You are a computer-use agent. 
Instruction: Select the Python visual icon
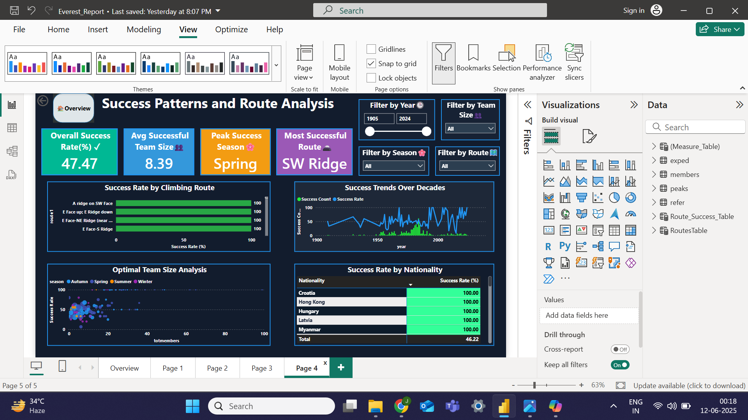pos(565,247)
